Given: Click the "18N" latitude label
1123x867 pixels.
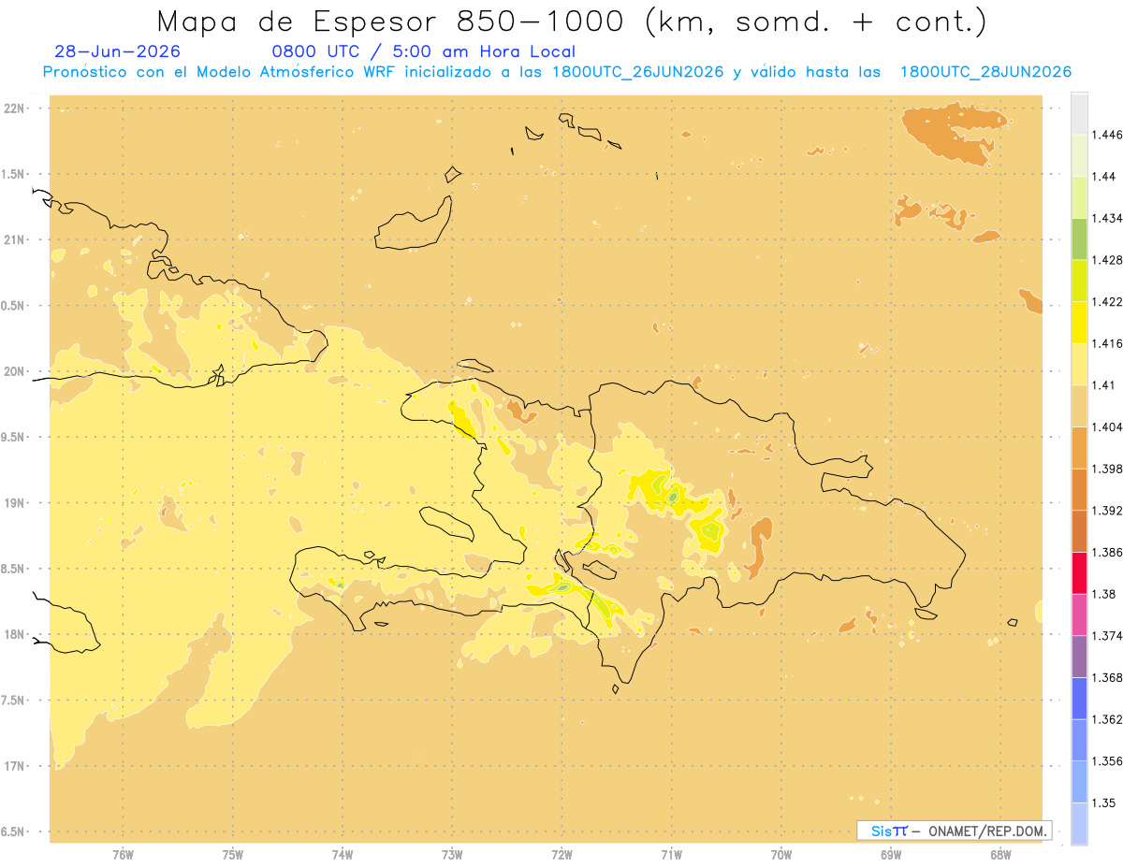Looking at the screenshot, I should 14,634.
